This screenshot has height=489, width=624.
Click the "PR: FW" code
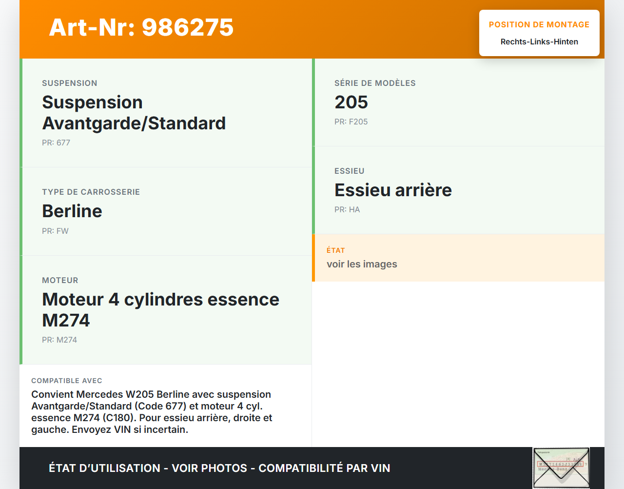point(55,231)
